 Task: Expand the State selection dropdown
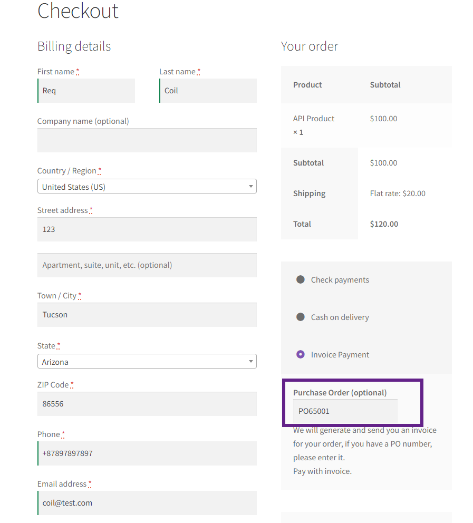tap(147, 361)
